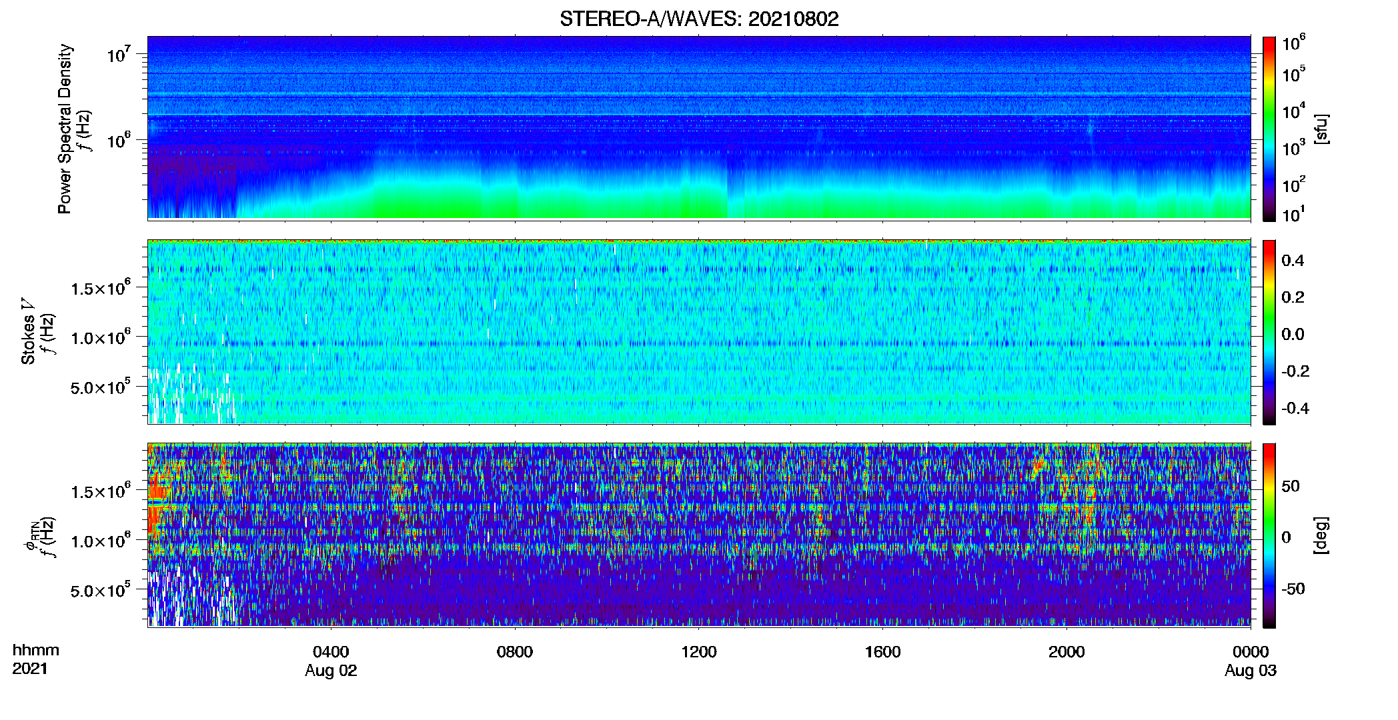Screen dimensions: 1398x720
Task: Click the phi RTN degree colorbar
Action: click(1269, 535)
